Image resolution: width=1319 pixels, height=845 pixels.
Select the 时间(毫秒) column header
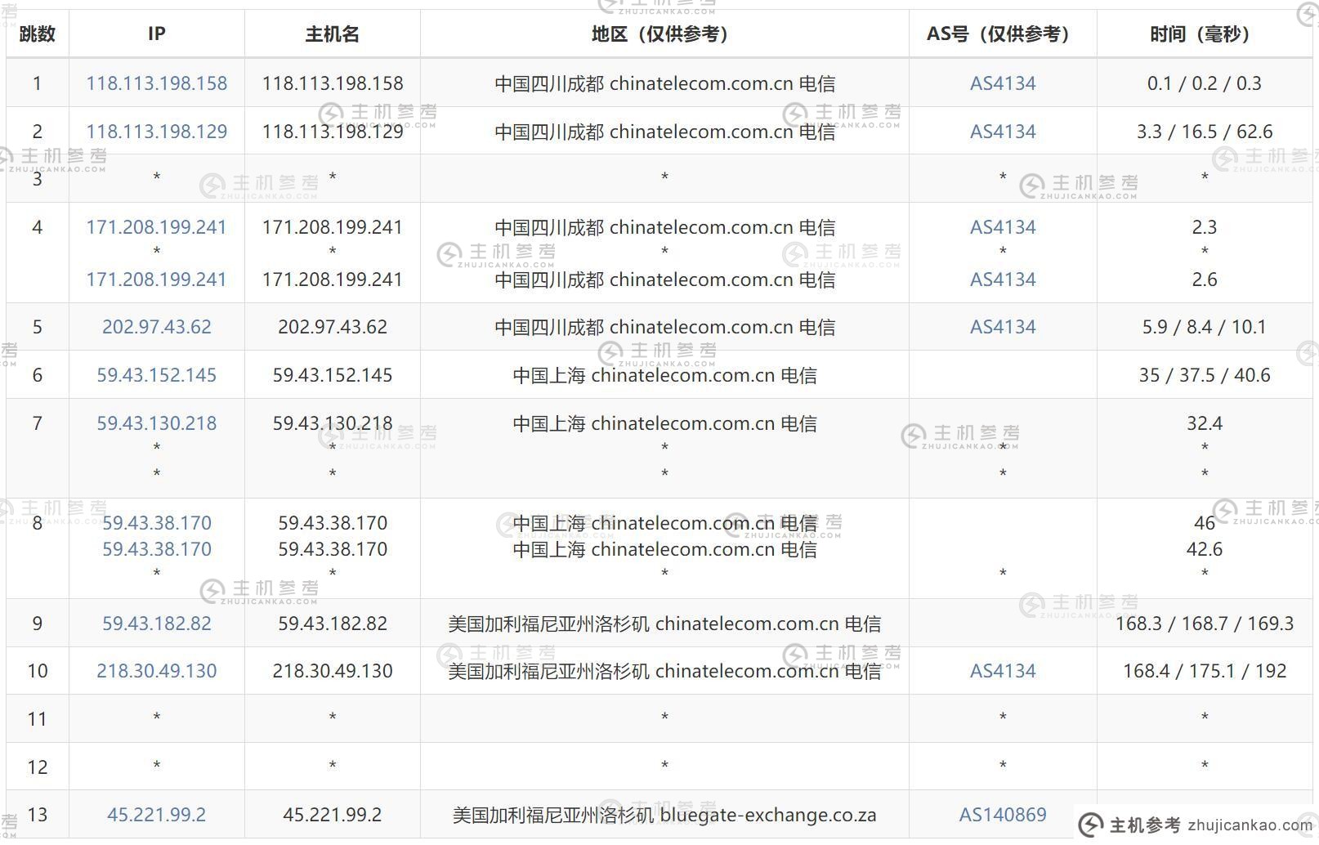1205,34
